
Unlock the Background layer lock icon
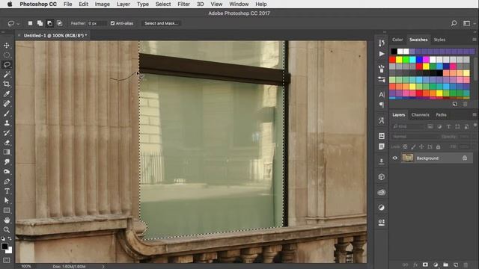click(465, 158)
